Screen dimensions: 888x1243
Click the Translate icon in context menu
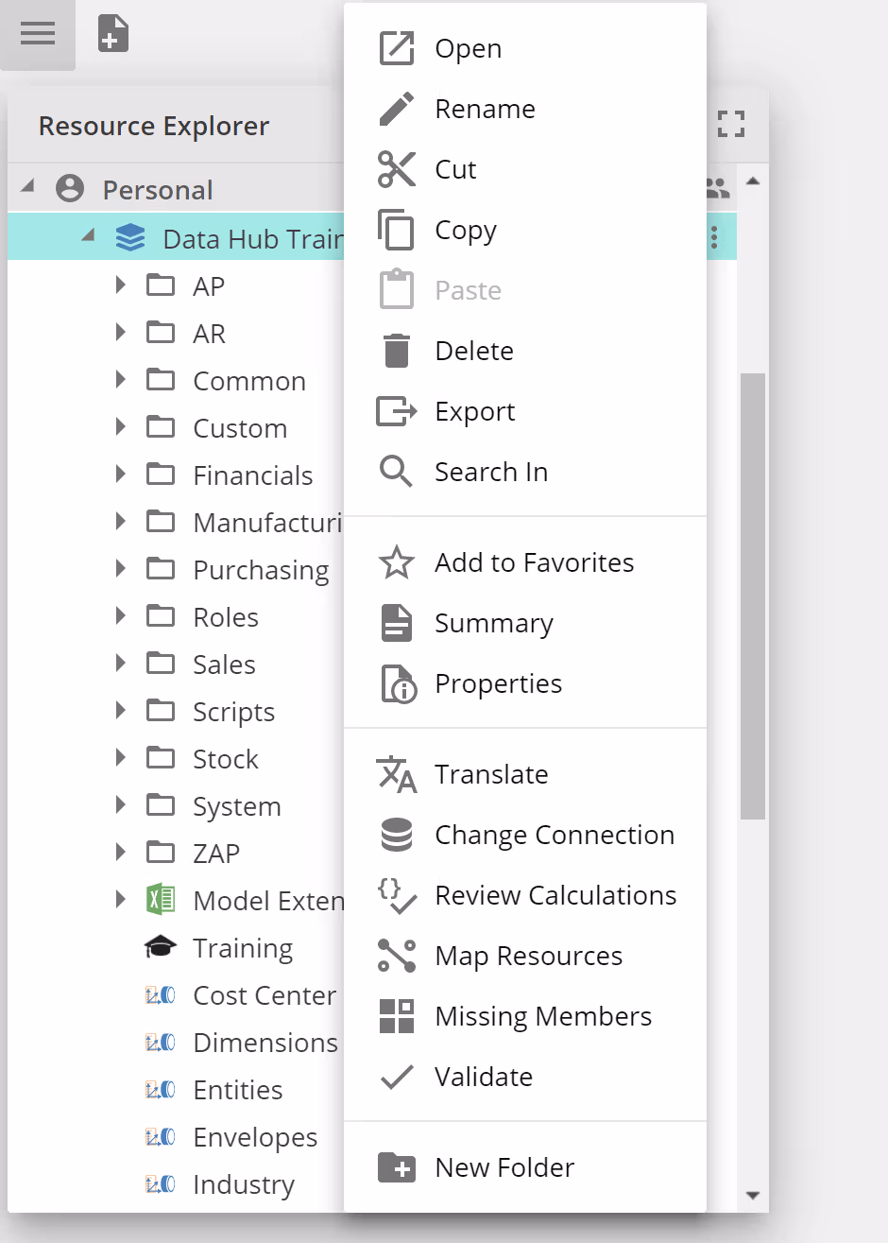pos(397,774)
